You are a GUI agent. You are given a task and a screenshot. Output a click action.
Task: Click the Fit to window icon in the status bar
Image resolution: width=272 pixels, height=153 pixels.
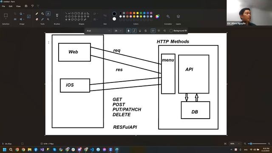(225, 144)
